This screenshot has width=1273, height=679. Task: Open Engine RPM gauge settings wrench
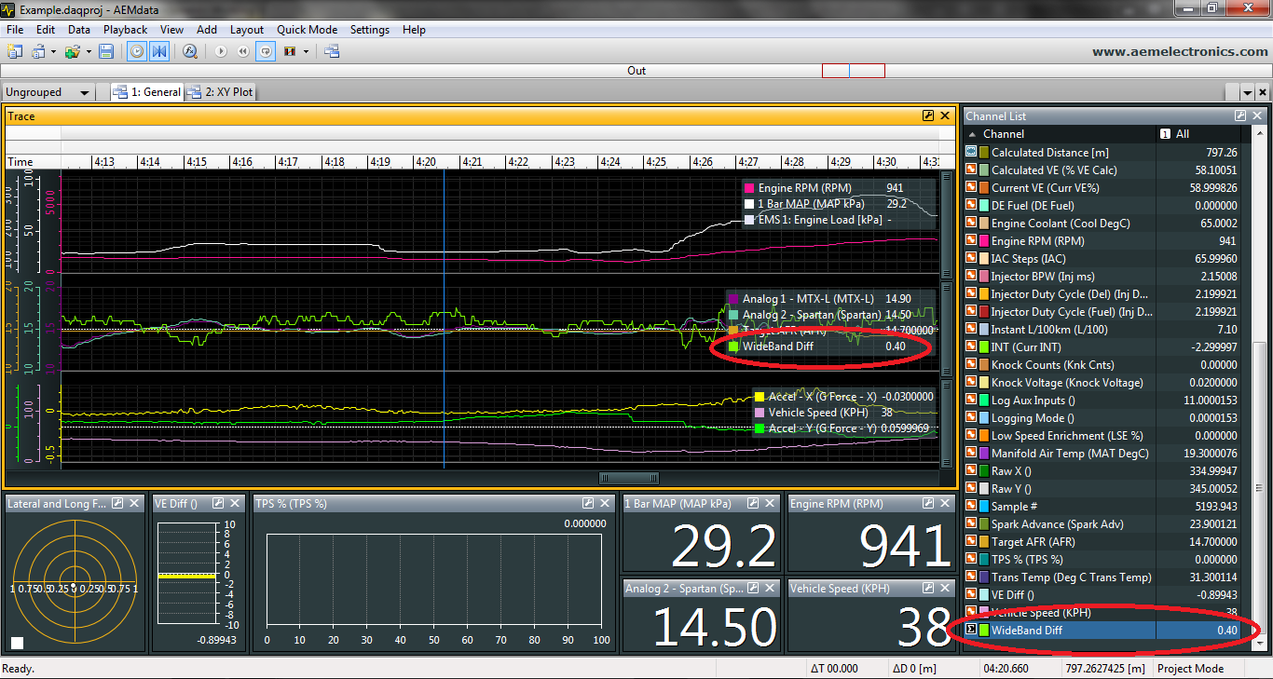coord(927,503)
